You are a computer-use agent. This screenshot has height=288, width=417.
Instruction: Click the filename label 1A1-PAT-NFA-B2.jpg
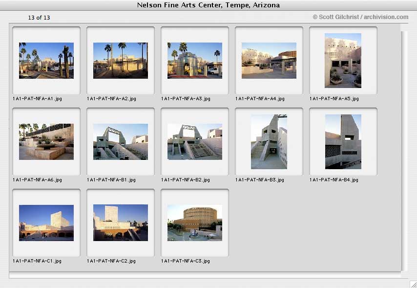point(186,180)
